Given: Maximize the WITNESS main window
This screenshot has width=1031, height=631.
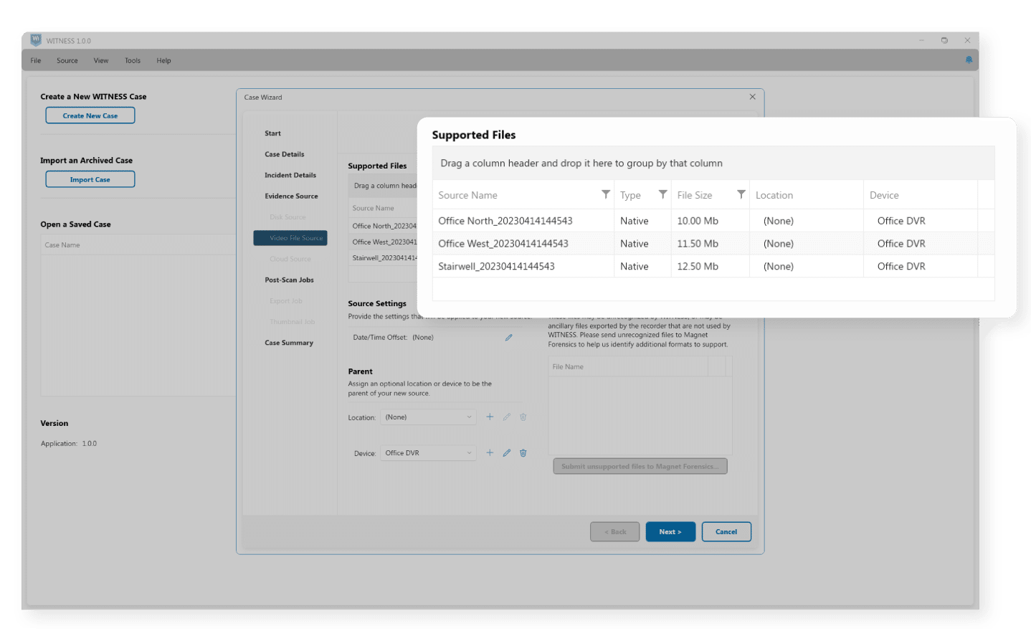Looking at the screenshot, I should tap(944, 40).
